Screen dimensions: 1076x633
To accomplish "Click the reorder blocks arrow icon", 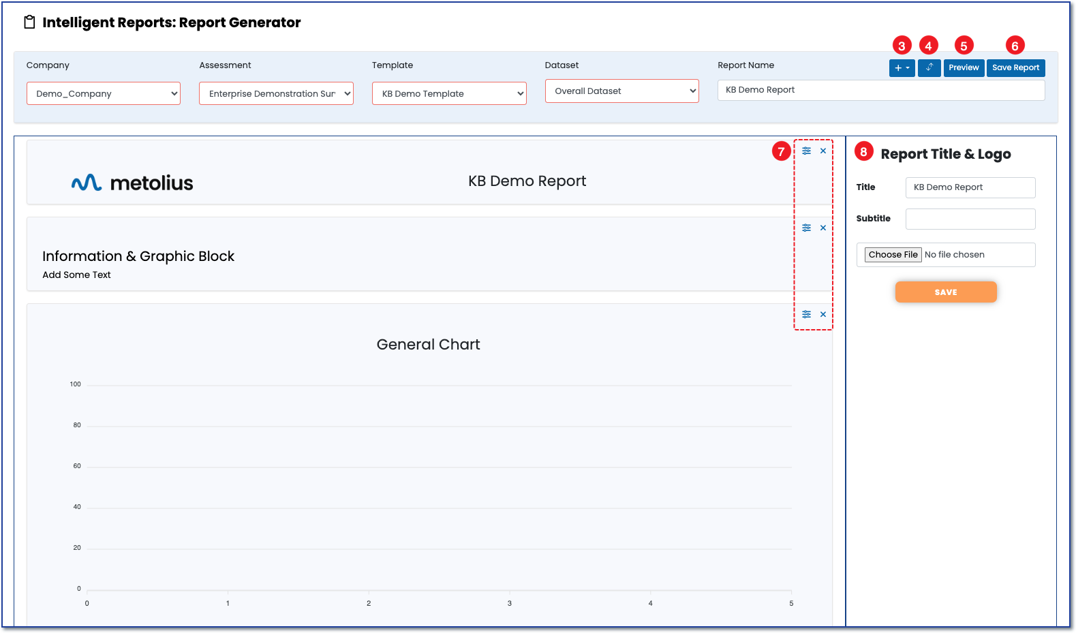I will [929, 68].
